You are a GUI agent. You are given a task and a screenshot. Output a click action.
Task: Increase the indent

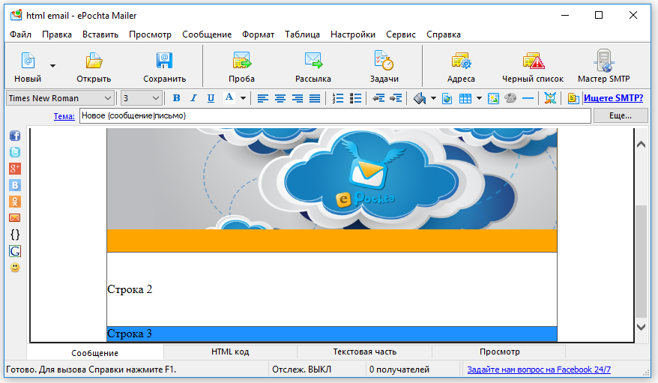[x=396, y=99]
